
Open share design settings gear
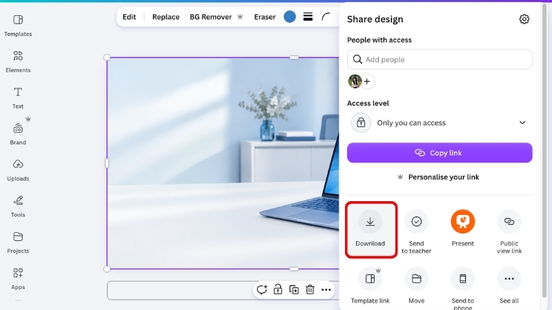[x=524, y=19]
